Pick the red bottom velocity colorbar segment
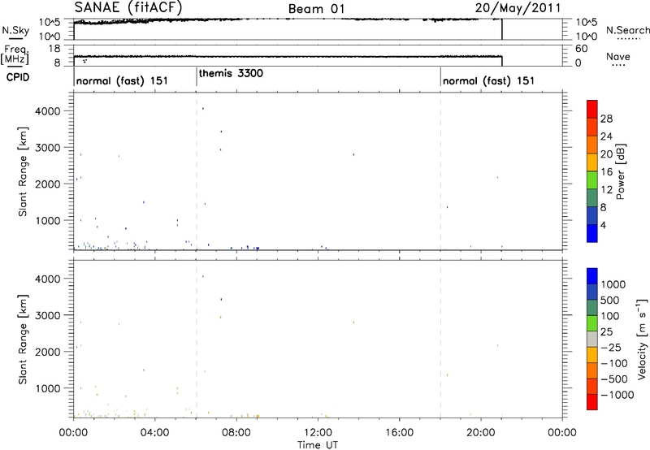This screenshot has width=650, height=450. pyautogui.click(x=592, y=402)
